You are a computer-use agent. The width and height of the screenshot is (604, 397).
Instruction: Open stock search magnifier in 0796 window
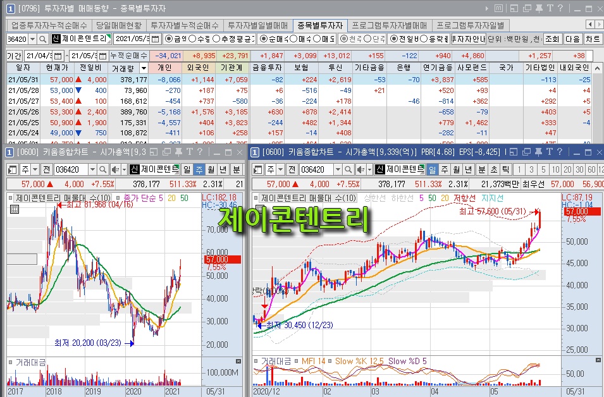tap(43, 39)
